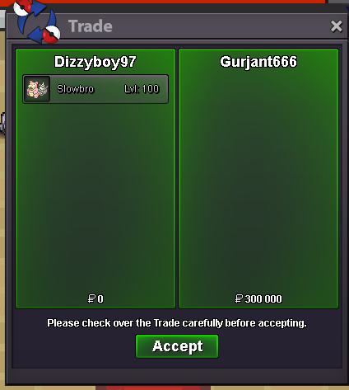This screenshot has height=390, width=349.
Task: Click the Trade swap arrows icon
Action: (37, 21)
